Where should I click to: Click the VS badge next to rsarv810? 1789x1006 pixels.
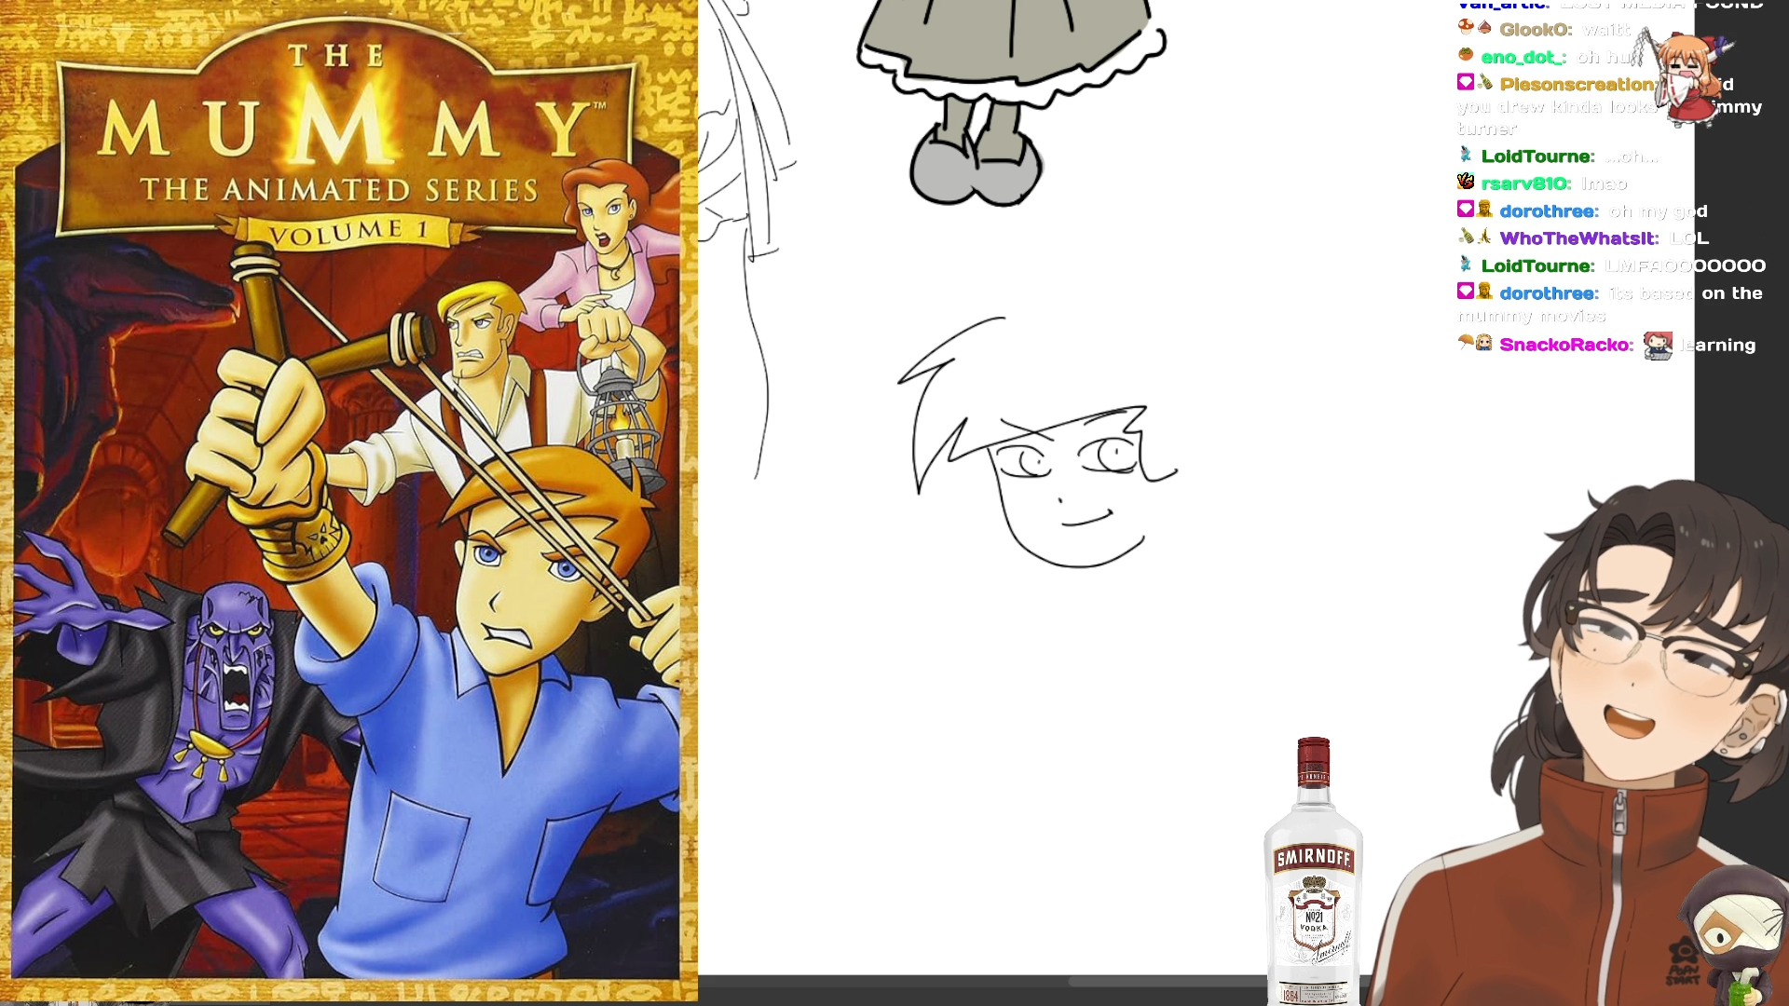point(1466,182)
